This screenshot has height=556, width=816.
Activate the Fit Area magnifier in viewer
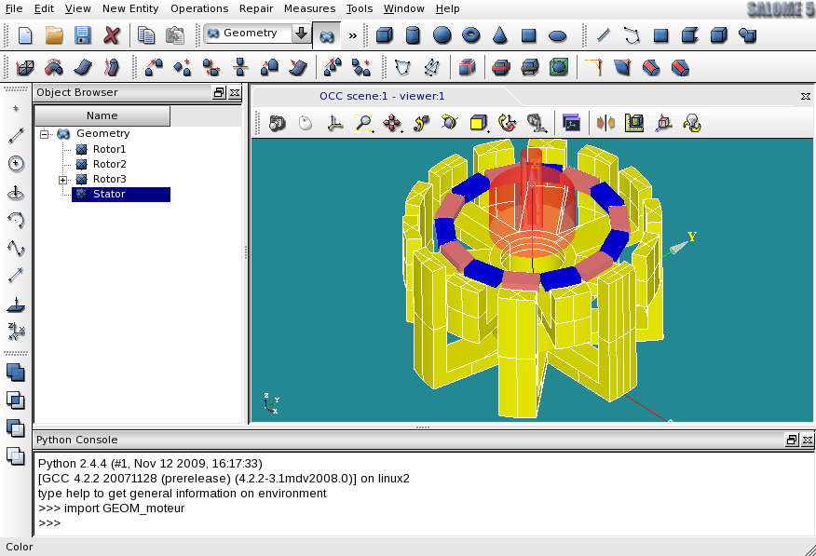(x=363, y=123)
